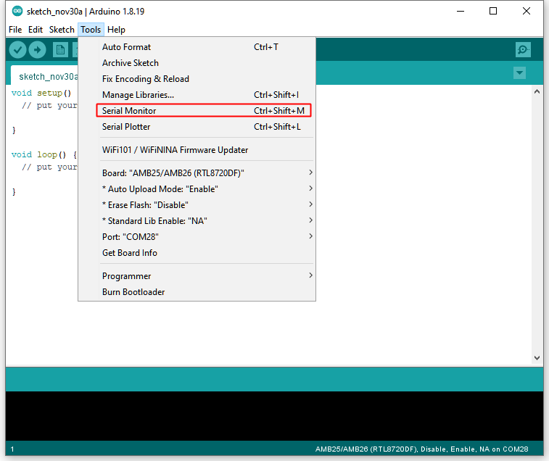The height and width of the screenshot is (461, 549).
Task: Minimize the Arduino window
Action: pyautogui.click(x=461, y=11)
